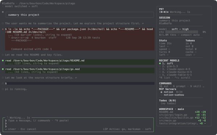Viewport: 217px width, 135px height.
Task: Click '^R list' hint under recent models
Action: [x=164, y=78]
